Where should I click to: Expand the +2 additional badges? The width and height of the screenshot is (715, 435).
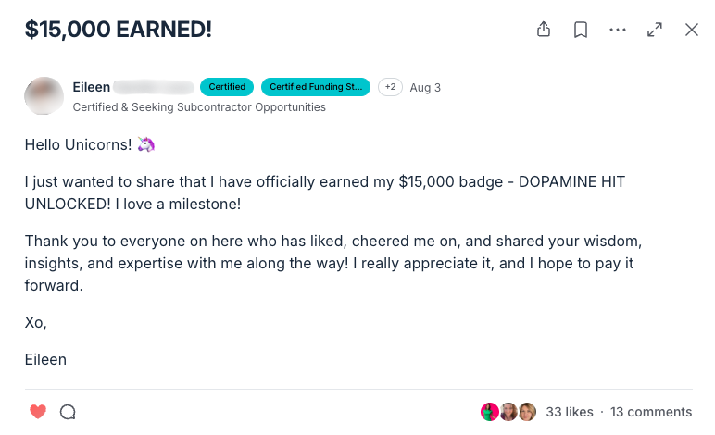390,87
